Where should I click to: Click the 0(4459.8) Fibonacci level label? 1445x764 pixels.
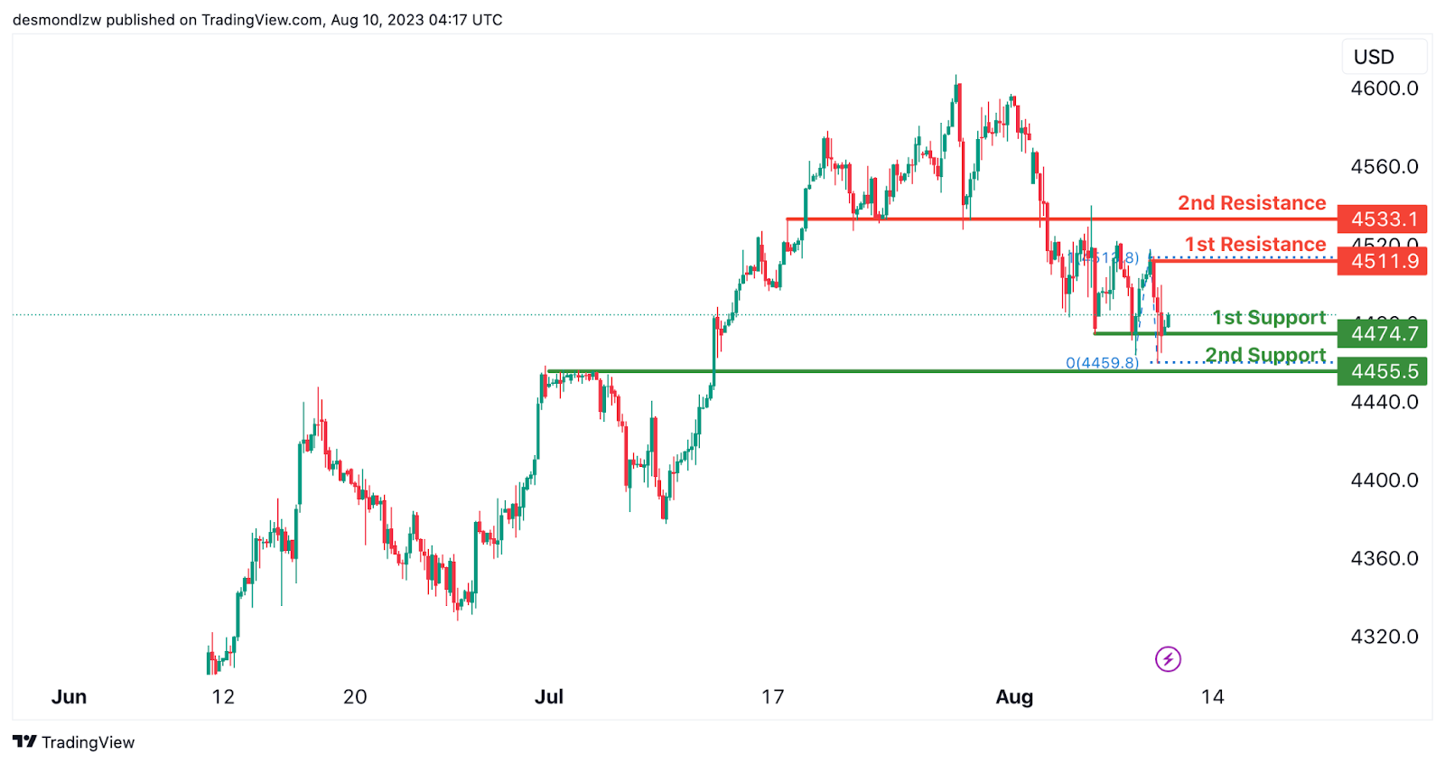[x=1102, y=363]
